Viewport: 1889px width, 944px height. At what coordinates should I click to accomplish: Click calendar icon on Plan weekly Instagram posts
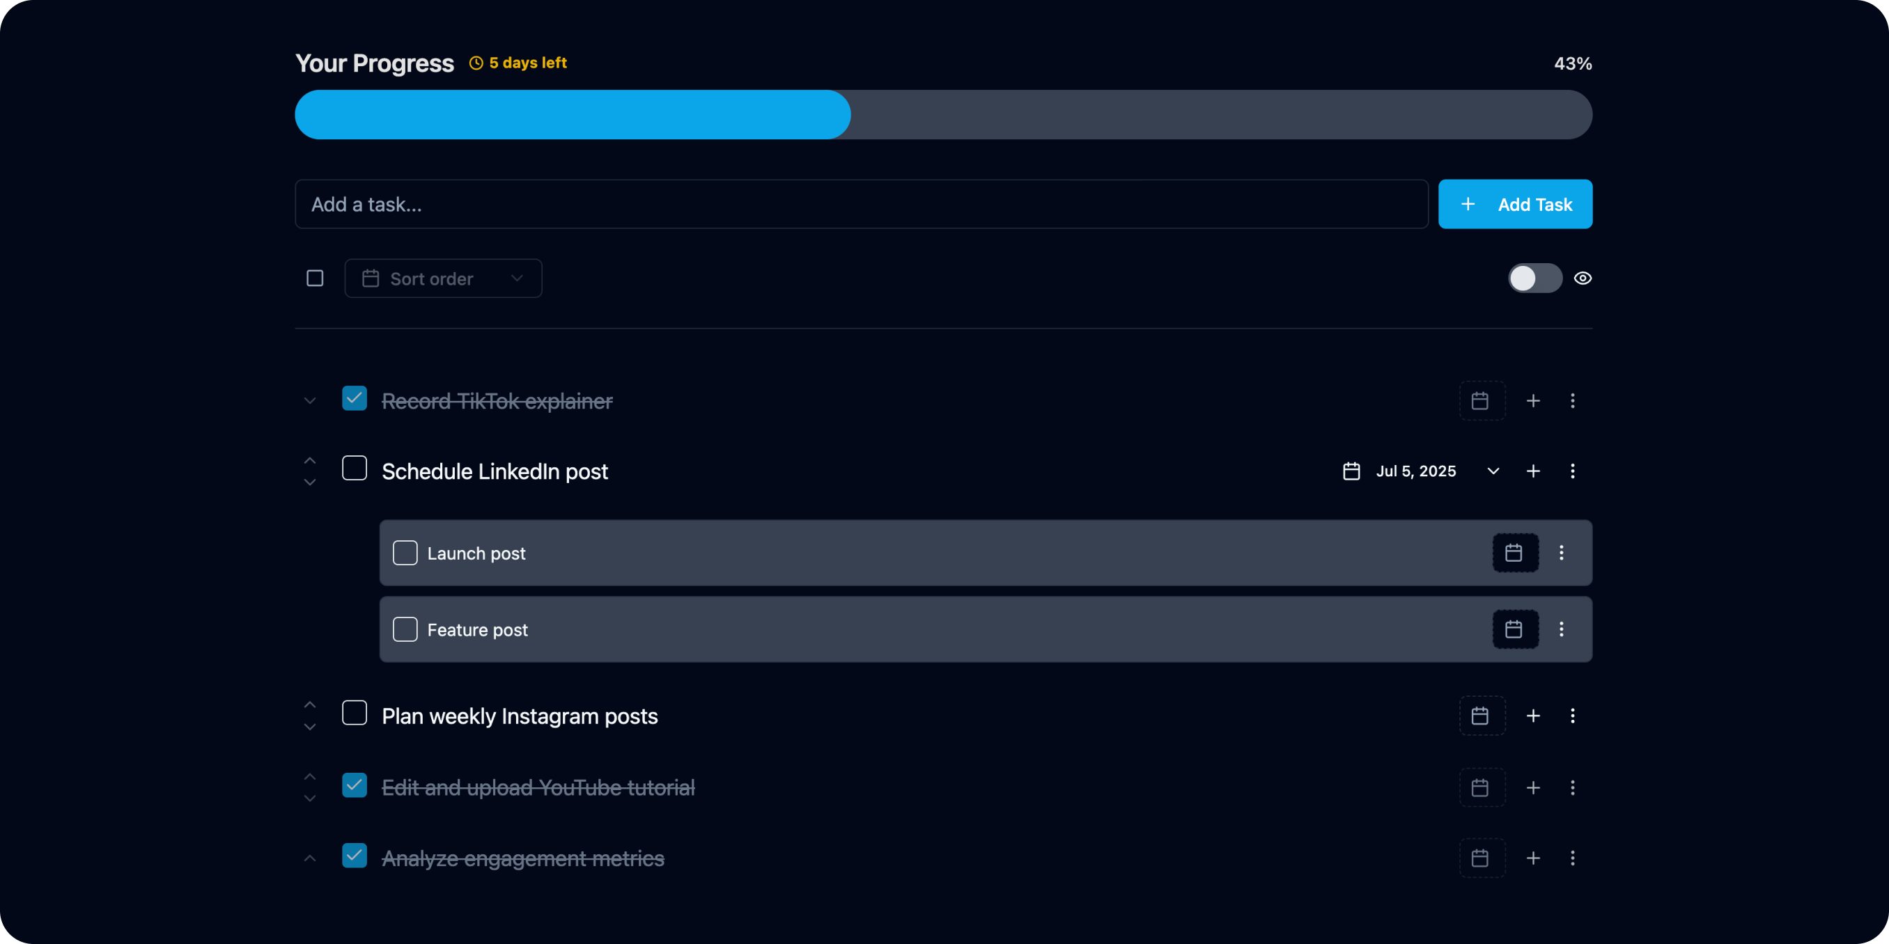pyautogui.click(x=1481, y=716)
